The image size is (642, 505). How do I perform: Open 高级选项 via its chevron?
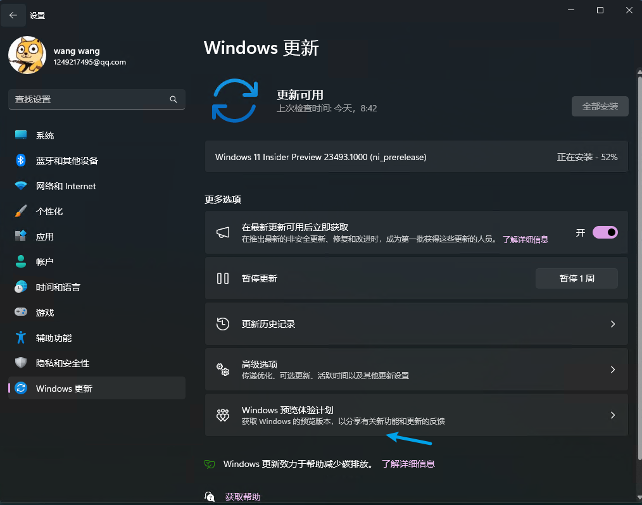pos(612,370)
